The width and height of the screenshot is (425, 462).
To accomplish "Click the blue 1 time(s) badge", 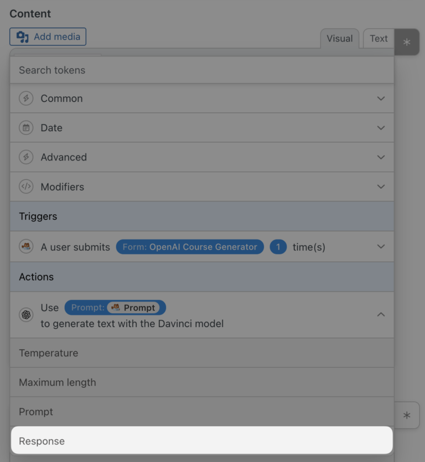I will point(277,247).
